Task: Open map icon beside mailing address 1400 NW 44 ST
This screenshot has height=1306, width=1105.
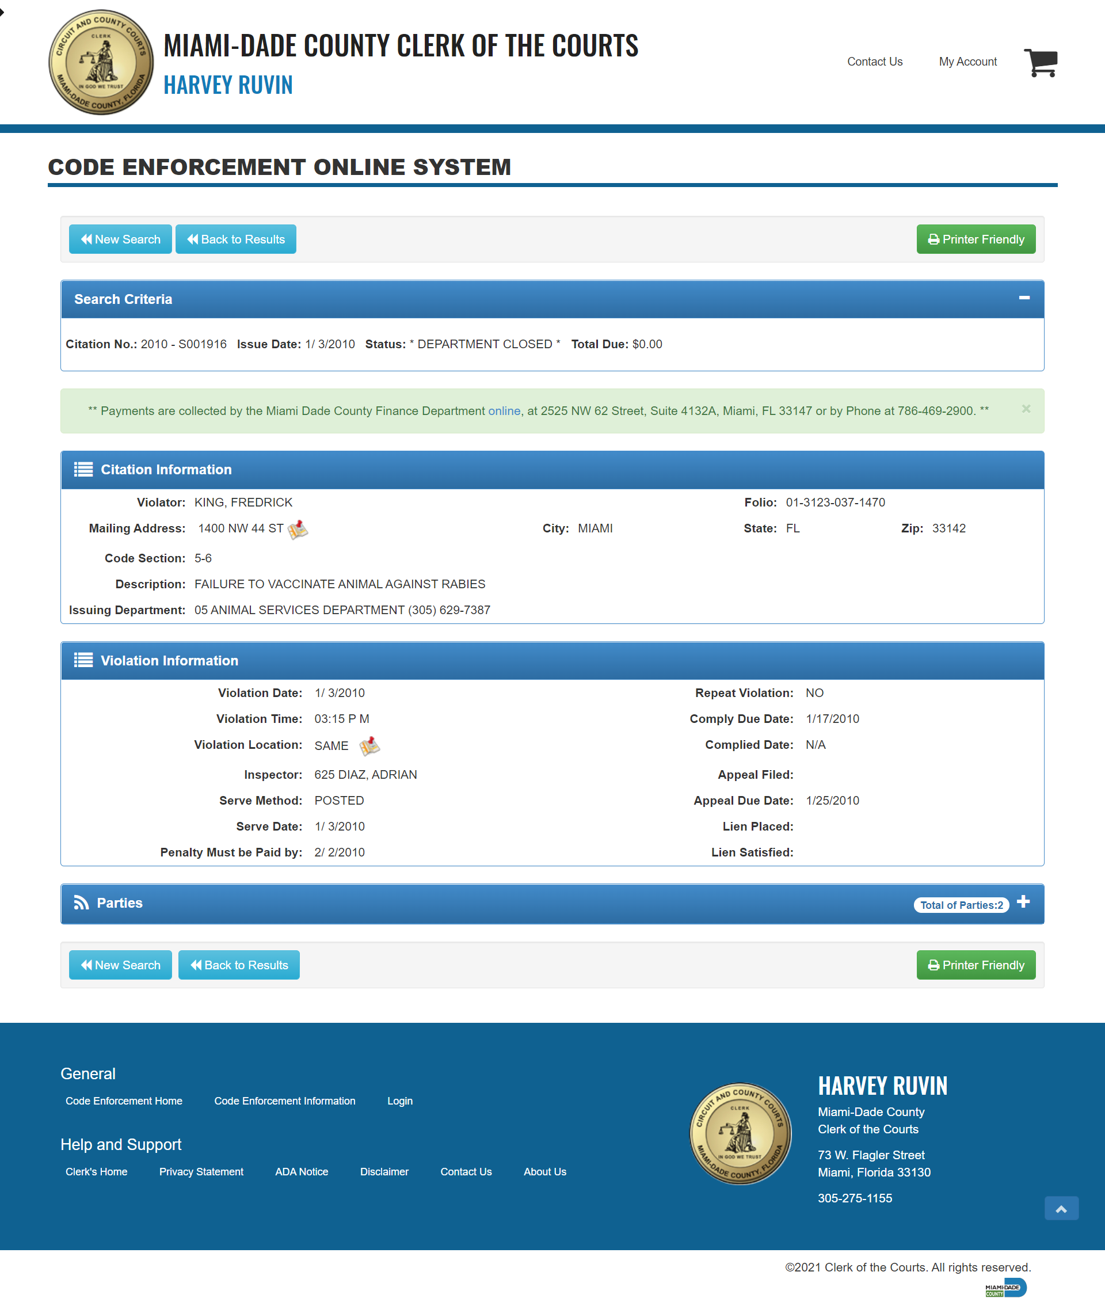Action: [298, 530]
